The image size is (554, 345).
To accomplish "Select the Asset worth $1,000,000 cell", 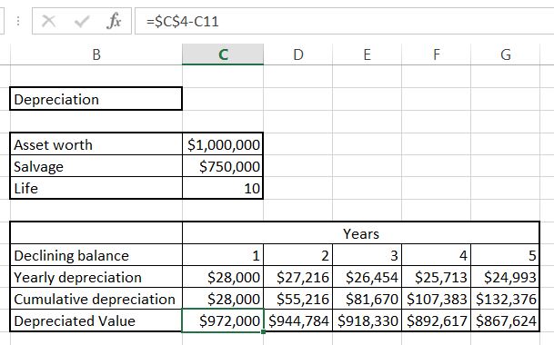I will 223,144.
